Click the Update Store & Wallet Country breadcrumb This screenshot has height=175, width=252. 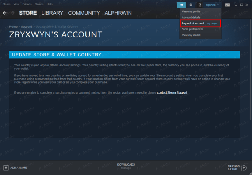pos(57,27)
